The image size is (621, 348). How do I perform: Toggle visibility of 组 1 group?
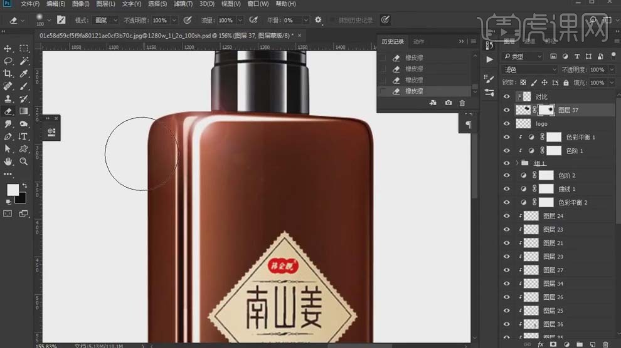[x=507, y=163]
